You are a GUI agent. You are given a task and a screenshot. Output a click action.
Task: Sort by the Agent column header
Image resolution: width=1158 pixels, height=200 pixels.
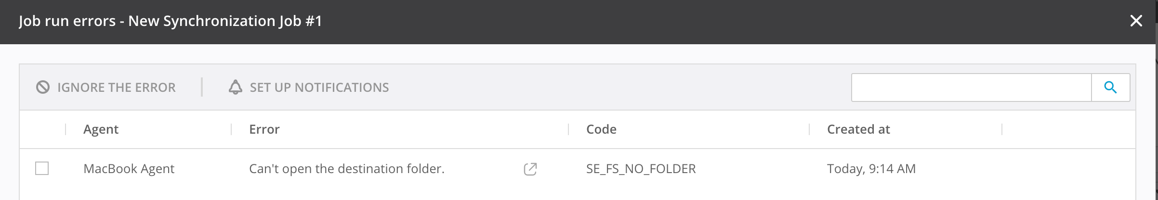pyautogui.click(x=101, y=129)
